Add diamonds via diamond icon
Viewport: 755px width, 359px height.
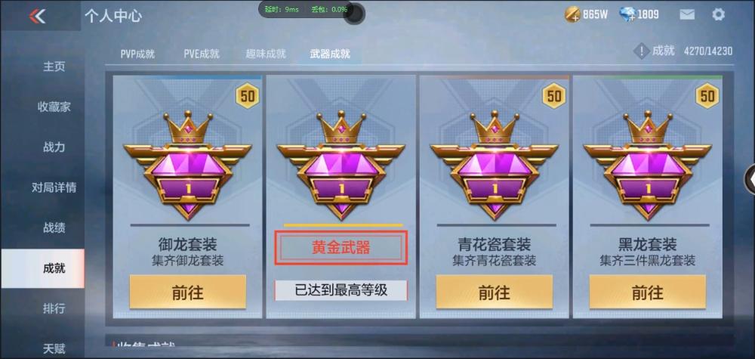click(x=627, y=15)
